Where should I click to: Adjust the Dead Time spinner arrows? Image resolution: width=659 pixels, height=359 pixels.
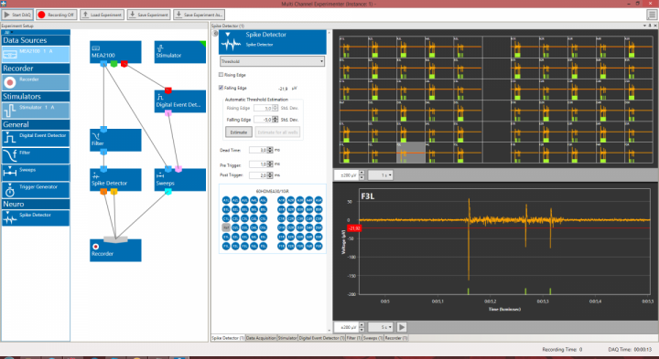[270, 150]
